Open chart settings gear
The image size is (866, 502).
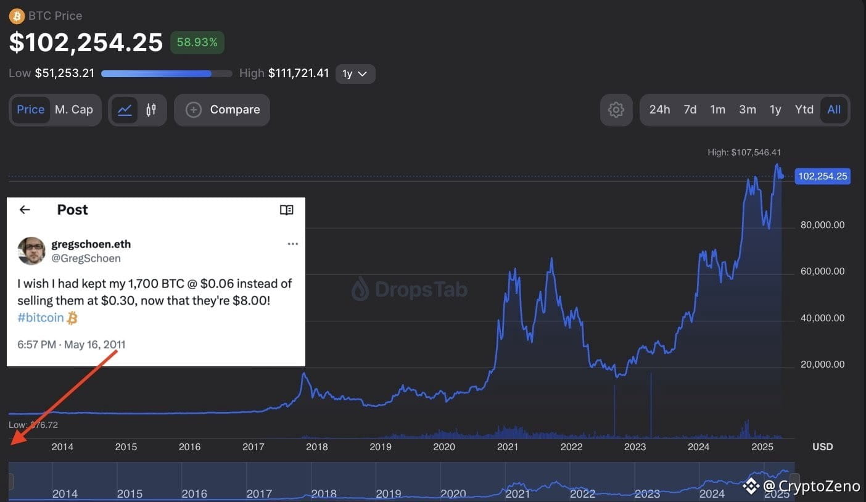pyautogui.click(x=616, y=110)
